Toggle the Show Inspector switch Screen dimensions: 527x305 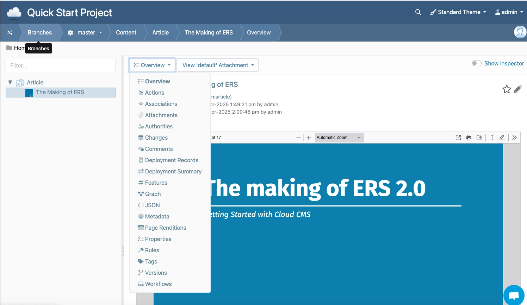476,63
